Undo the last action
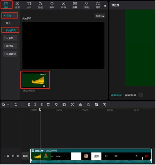 tap(16, 105)
